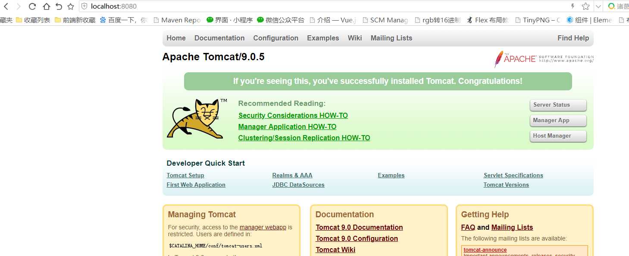Image resolution: width=629 pixels, height=256 pixels.
Task: Open the Maven Repo bookmark
Action: click(x=177, y=20)
